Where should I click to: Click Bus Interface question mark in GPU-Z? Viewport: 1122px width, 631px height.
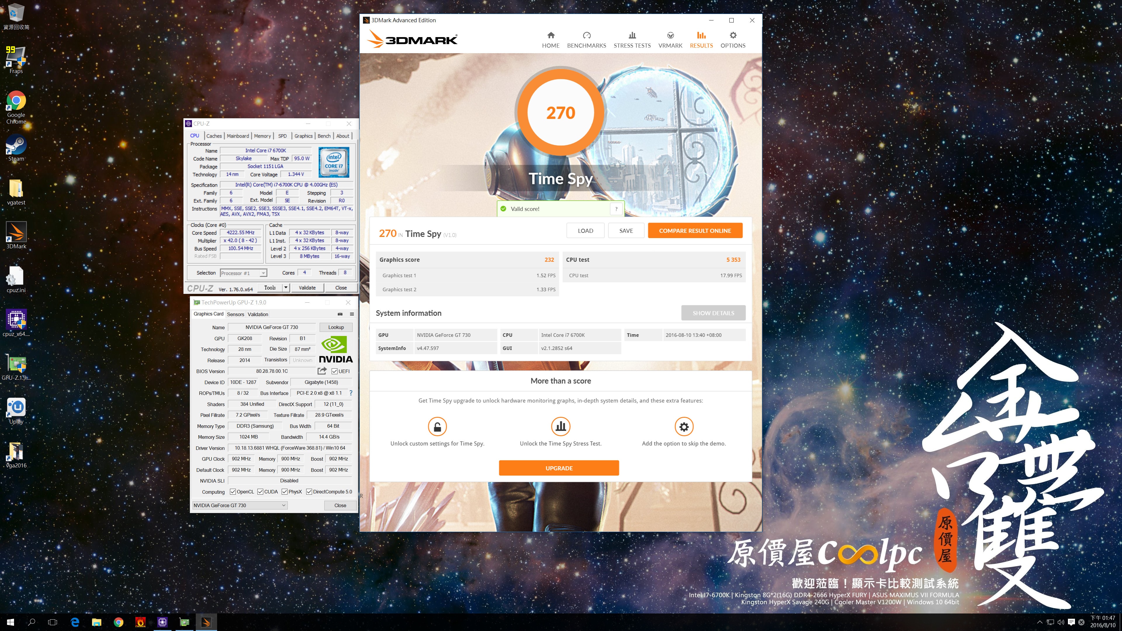coord(351,393)
